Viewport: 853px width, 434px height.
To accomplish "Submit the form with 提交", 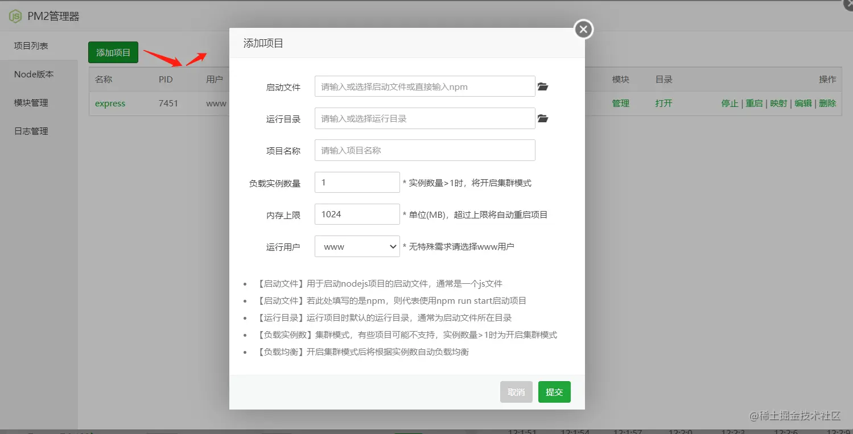I will click(x=554, y=392).
